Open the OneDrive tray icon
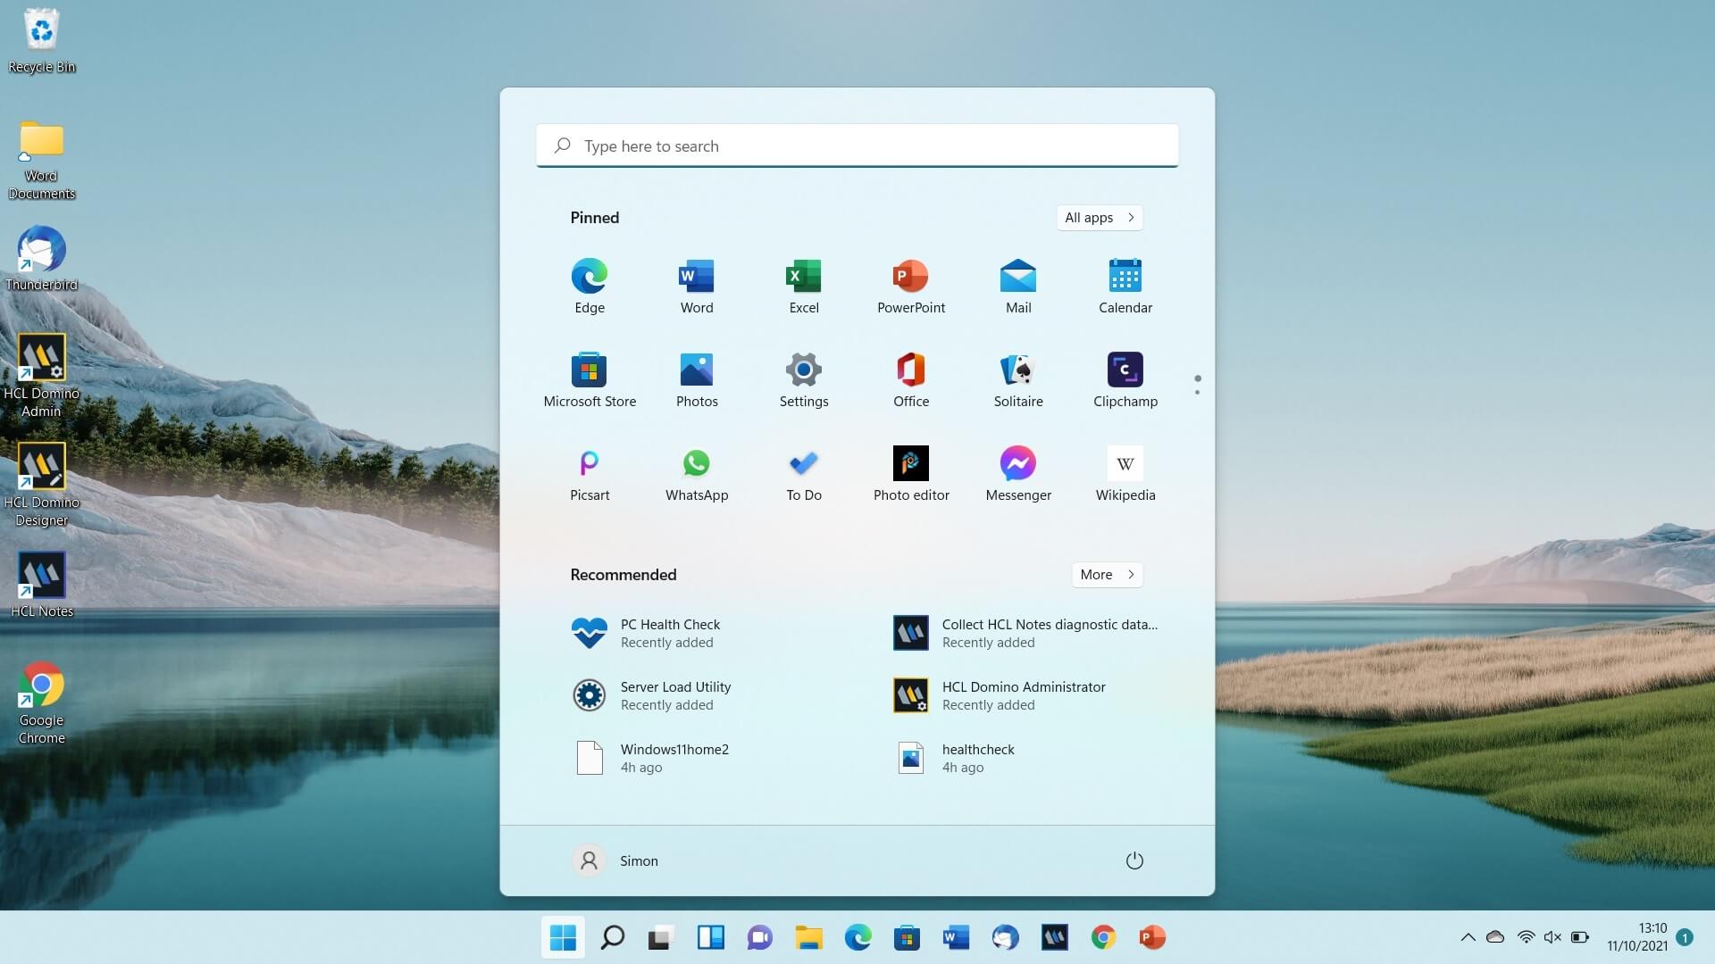The width and height of the screenshot is (1715, 964). pos(1495,937)
